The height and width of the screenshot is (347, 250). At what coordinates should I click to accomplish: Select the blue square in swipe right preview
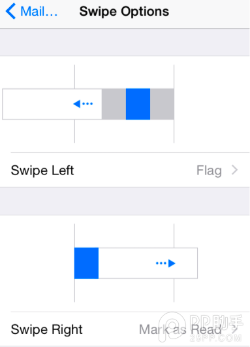tap(86, 263)
